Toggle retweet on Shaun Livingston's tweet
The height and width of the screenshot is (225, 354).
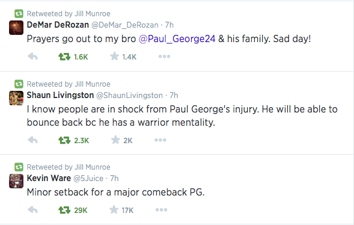[x=64, y=140]
